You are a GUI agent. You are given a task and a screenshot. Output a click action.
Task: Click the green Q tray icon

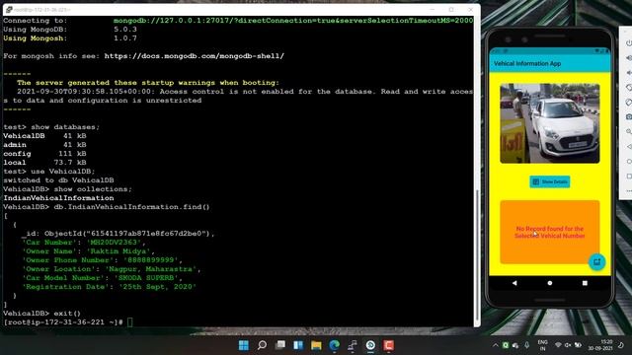[506, 345]
